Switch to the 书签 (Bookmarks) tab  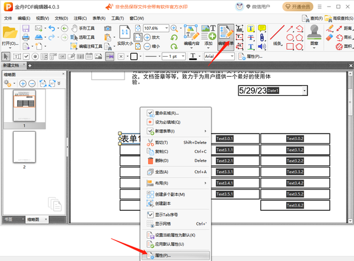(9, 219)
